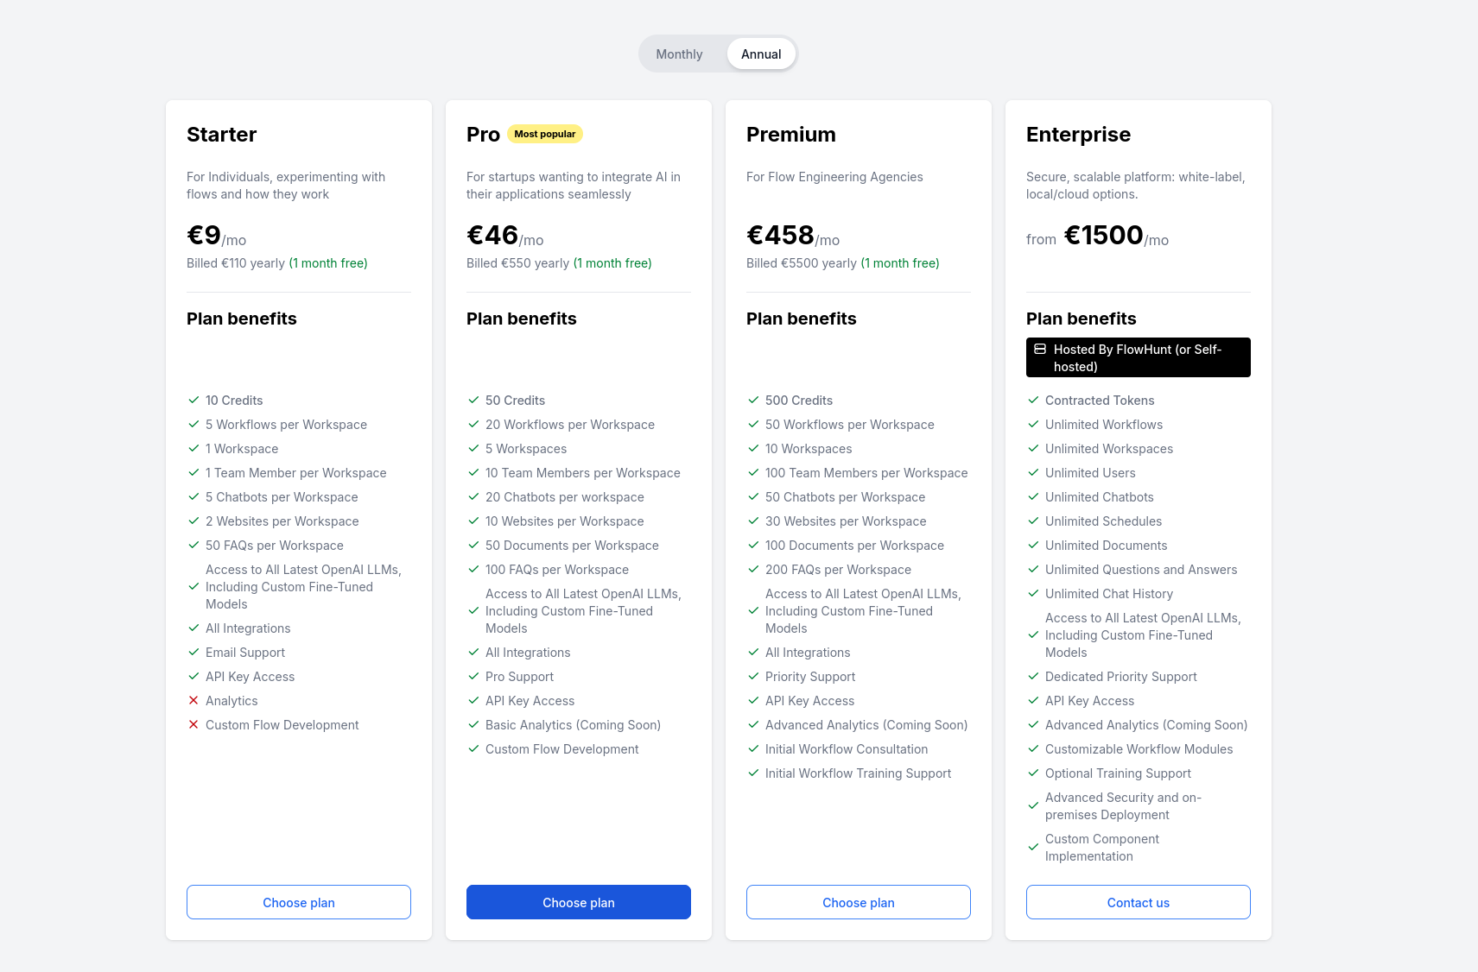Select the Annual billing option

[x=761, y=54]
